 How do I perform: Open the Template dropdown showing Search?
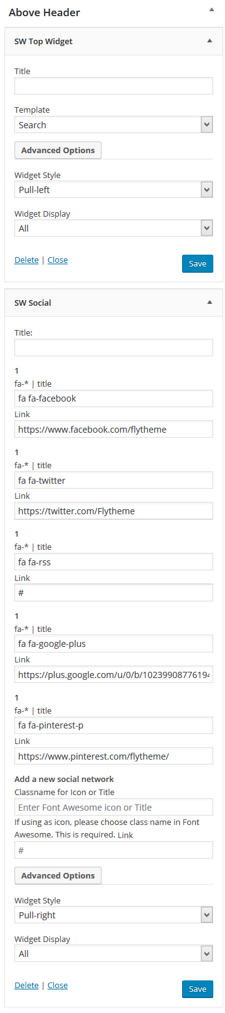coord(114,125)
